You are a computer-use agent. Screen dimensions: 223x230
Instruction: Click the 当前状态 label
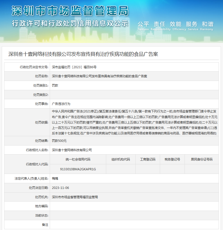pos(42,216)
